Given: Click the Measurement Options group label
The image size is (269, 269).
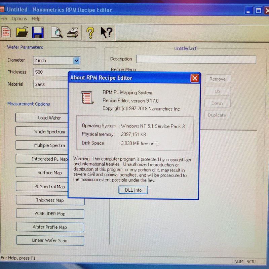Looking at the screenshot, I should 29,104.
